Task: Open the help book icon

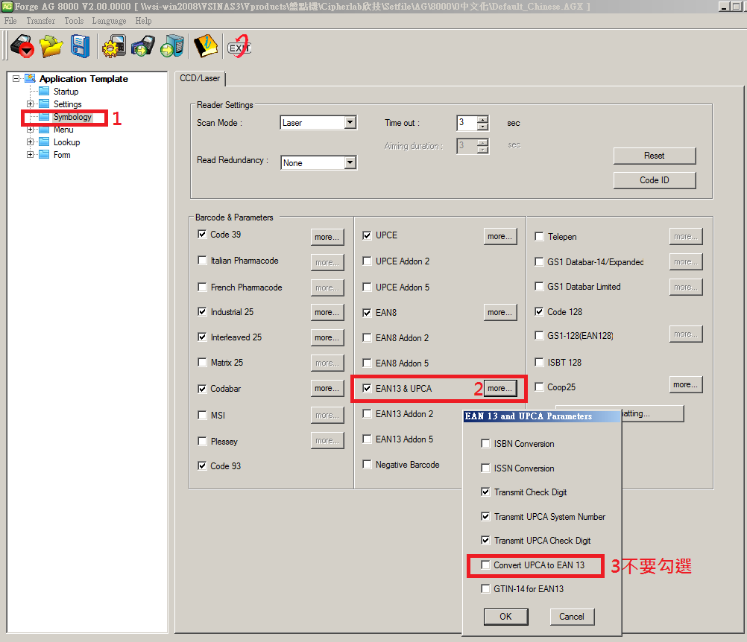Action: pos(205,47)
